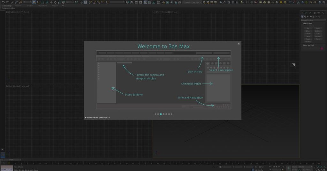This screenshot has height=171, width=327.
Task: Go to previous welcome slide arrow
Action: pos(155,114)
